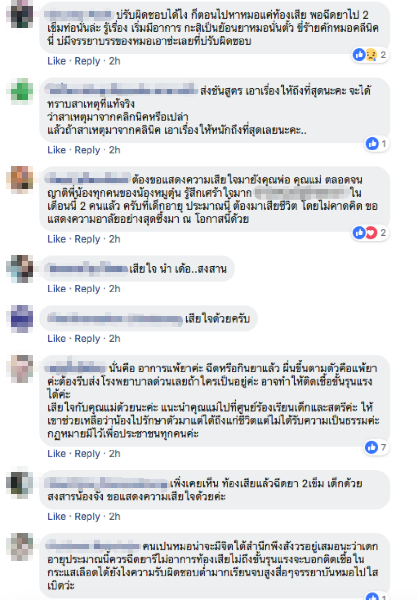The height and width of the screenshot is (600, 418).
Task: Reply to the comment beside the green avatar
Action: tap(87, 150)
